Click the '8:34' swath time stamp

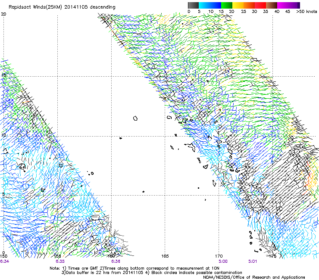pos(4,261)
